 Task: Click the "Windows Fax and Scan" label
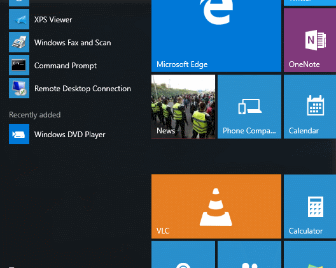pyautogui.click(x=73, y=43)
